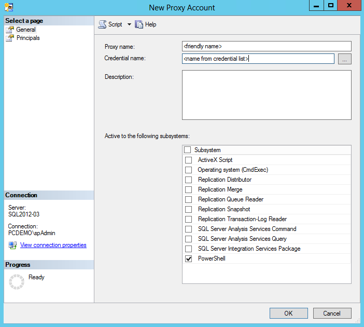Select the General page
Image resolution: width=364 pixels, height=327 pixels.
[26, 30]
